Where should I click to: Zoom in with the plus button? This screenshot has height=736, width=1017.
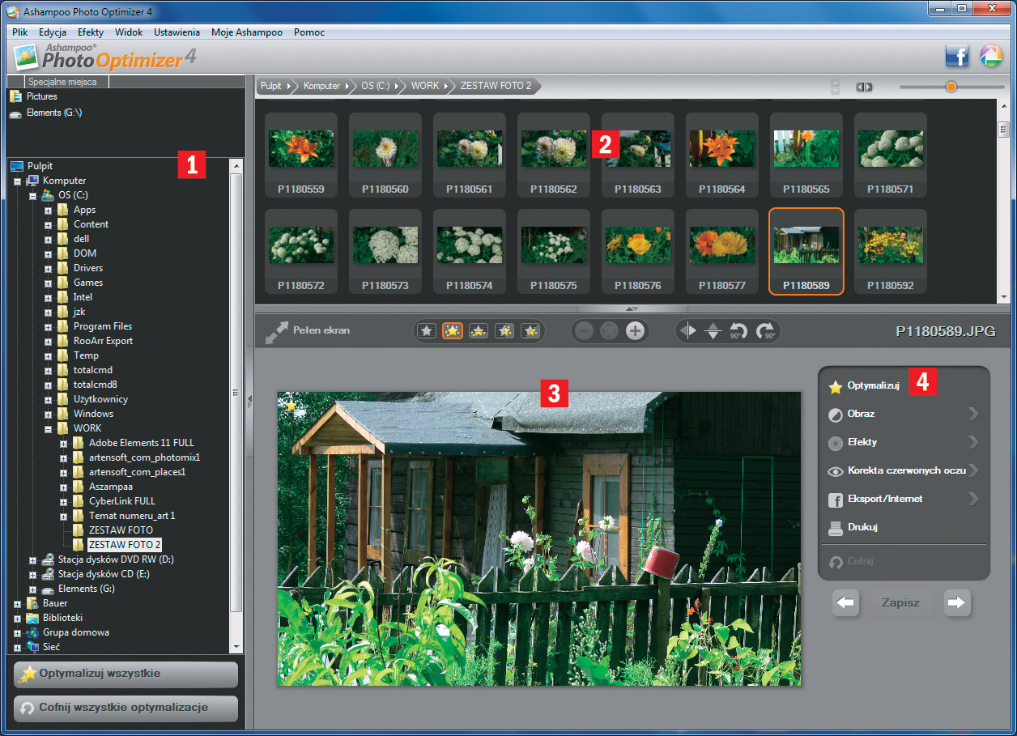point(635,331)
